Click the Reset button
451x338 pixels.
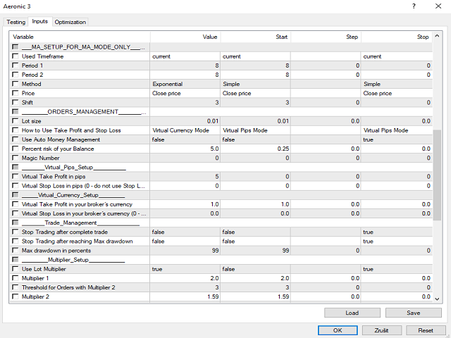pos(426,330)
